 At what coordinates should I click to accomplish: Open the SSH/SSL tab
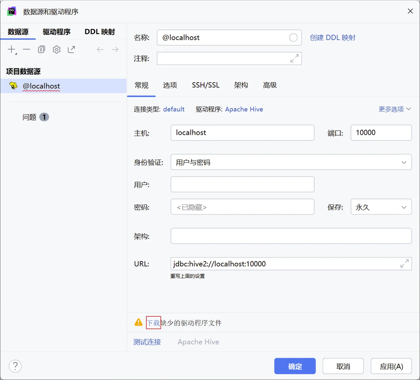[206, 85]
